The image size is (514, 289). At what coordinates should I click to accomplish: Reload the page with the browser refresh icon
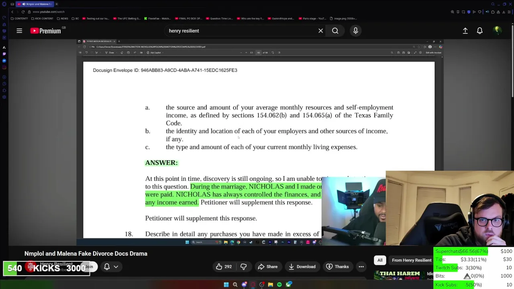tap(23, 12)
